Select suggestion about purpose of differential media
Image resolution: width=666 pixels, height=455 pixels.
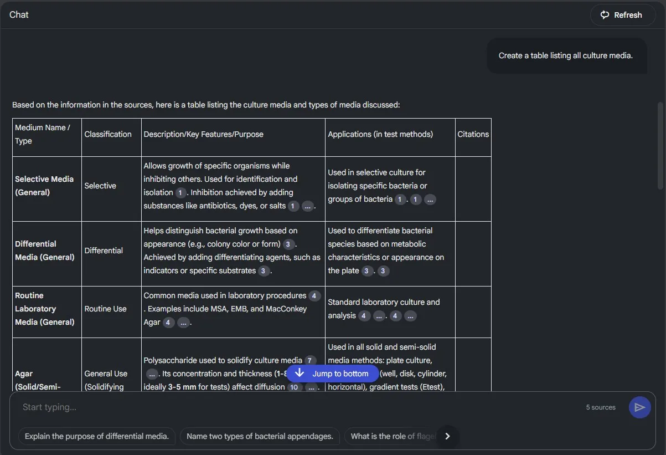[x=97, y=436]
